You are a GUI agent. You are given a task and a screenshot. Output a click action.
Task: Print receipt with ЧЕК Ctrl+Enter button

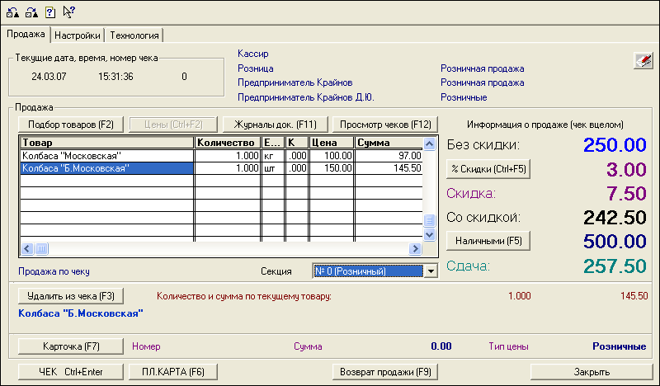click(x=71, y=372)
